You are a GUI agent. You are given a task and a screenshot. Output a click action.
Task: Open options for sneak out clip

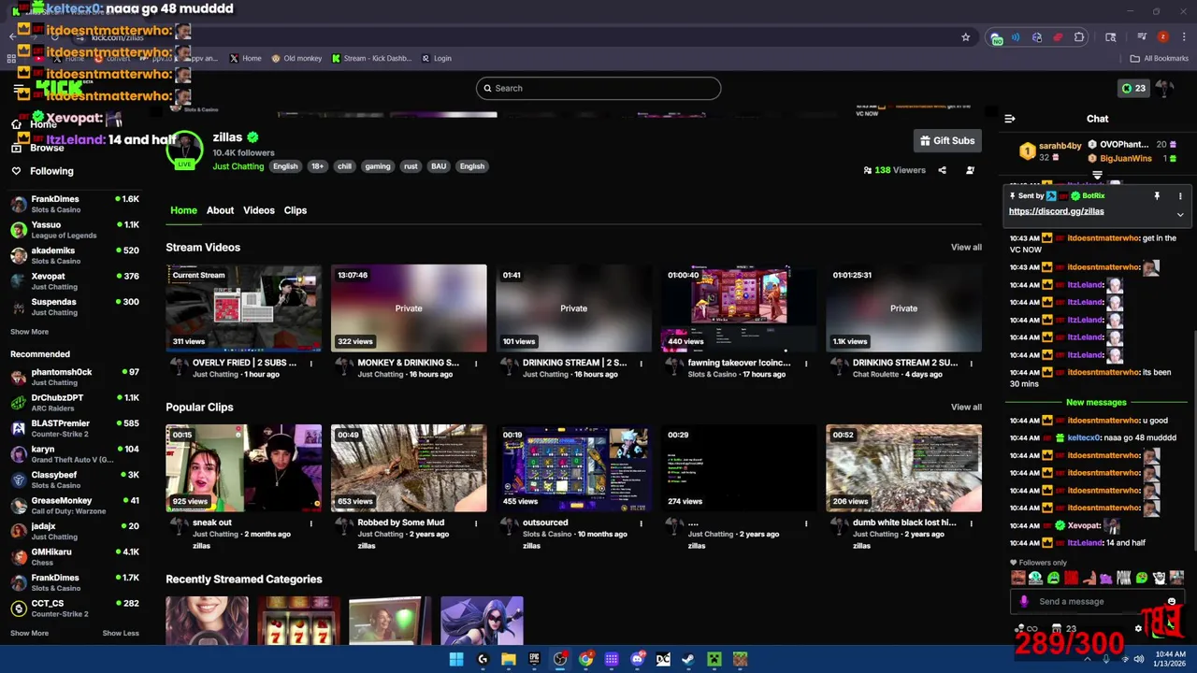point(310,523)
